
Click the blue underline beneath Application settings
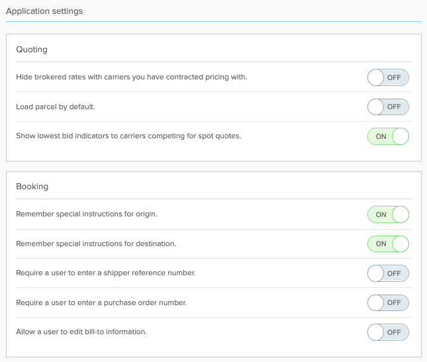pyautogui.click(x=213, y=21)
